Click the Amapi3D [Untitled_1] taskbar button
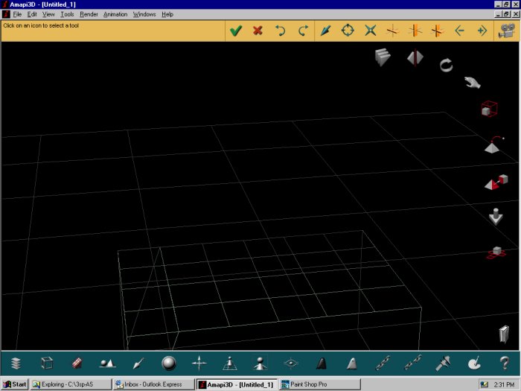Screen dimensions: 521x391 237,384
